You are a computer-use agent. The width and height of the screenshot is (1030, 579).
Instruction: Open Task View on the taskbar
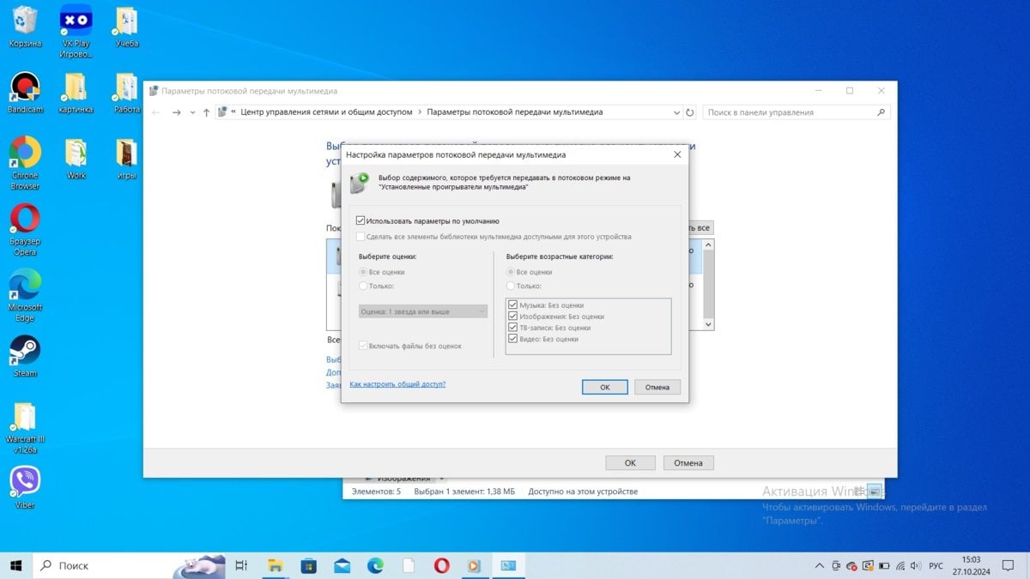pyautogui.click(x=241, y=565)
